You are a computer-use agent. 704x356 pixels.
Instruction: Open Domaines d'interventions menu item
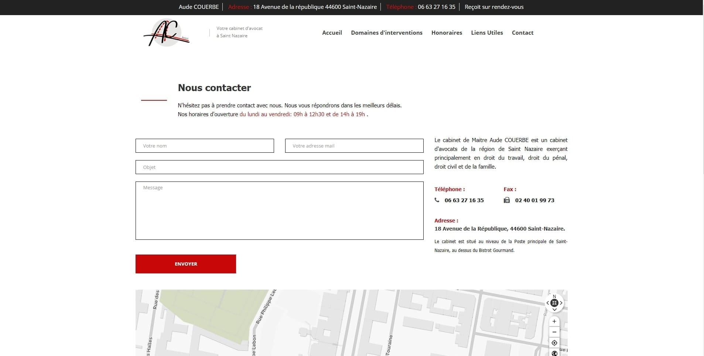387,32
